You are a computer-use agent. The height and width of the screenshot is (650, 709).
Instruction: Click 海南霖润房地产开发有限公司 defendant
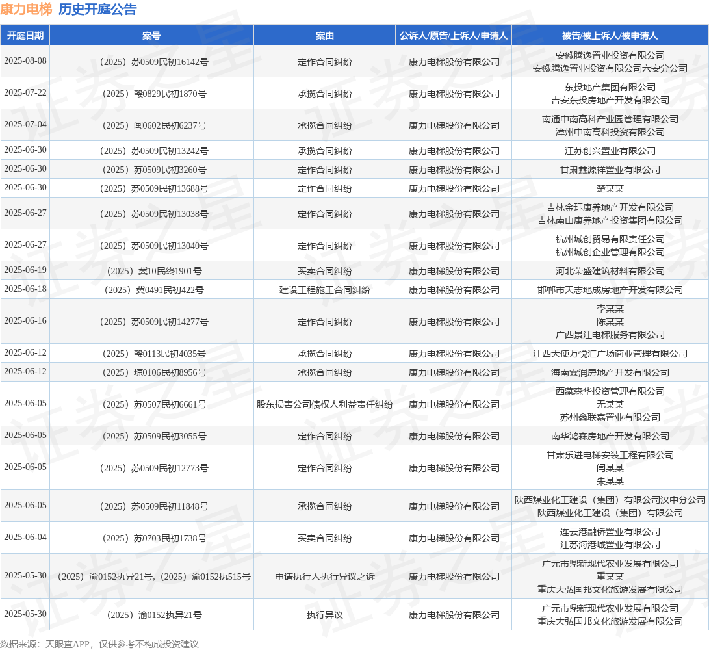[x=610, y=372]
